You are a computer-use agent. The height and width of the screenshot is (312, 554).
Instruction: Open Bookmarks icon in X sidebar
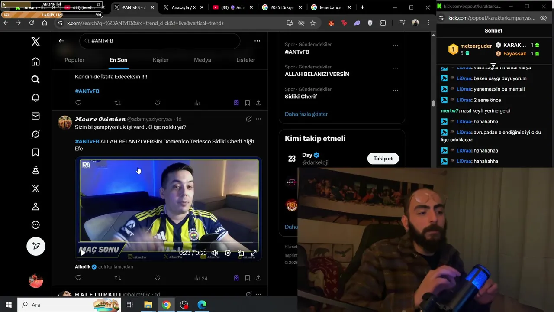tap(35, 153)
